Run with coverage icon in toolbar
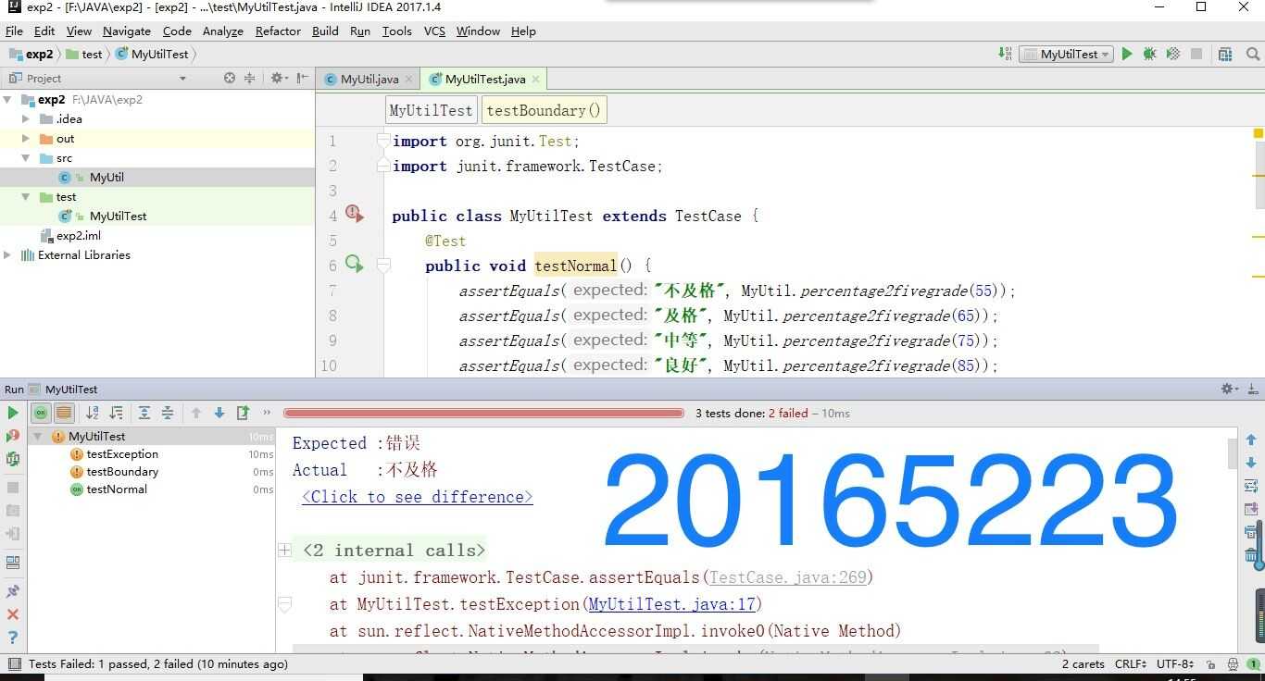Viewport: 1265px width, 681px height. coord(1172,55)
